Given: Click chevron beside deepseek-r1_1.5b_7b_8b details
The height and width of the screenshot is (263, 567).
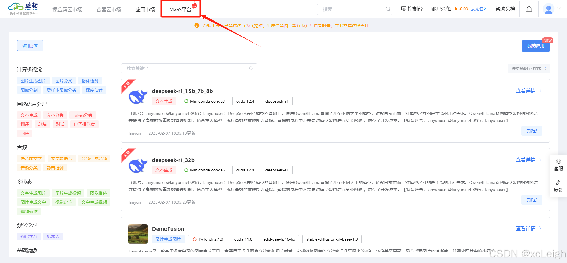Looking at the screenshot, I should [x=540, y=91].
